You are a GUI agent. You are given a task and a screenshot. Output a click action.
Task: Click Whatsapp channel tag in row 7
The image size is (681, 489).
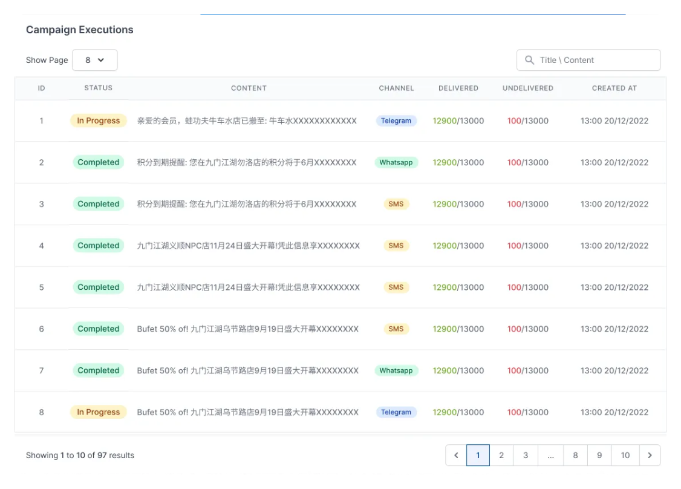coord(396,371)
